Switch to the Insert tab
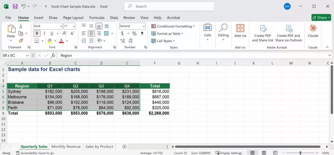Viewport: 334px width, 155px height. [x=38, y=18]
